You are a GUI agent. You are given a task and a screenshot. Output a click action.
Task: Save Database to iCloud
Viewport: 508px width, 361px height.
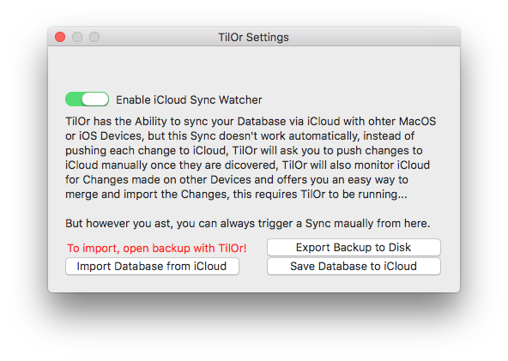pyautogui.click(x=354, y=266)
